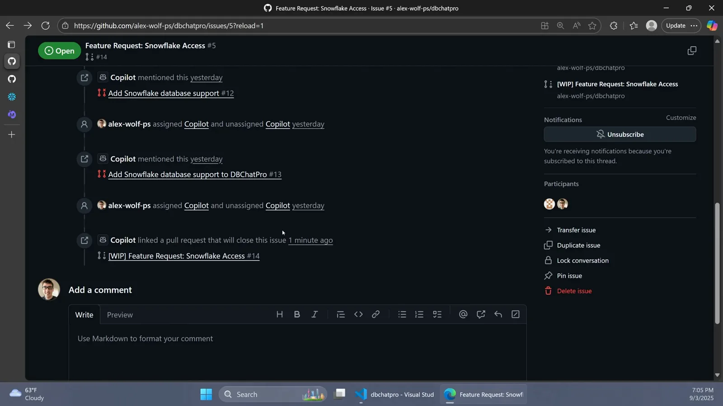
Task: Open read aloud icon in address bar
Action: coord(577,26)
